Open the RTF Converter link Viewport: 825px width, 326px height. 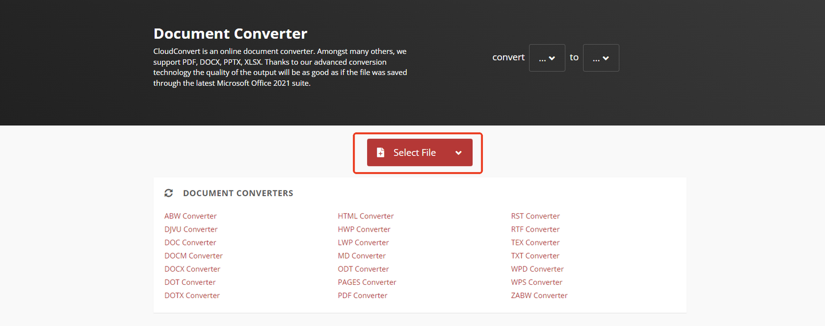click(535, 229)
